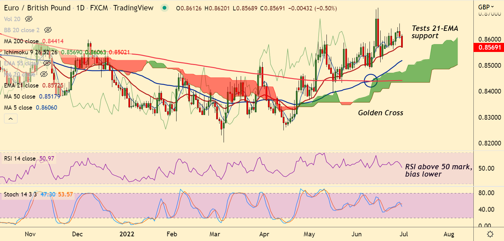Click the green market status dot
This screenshot has width=504, height=241.
point(164,8)
